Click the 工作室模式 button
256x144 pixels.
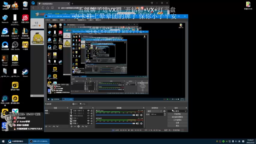pos(177,120)
